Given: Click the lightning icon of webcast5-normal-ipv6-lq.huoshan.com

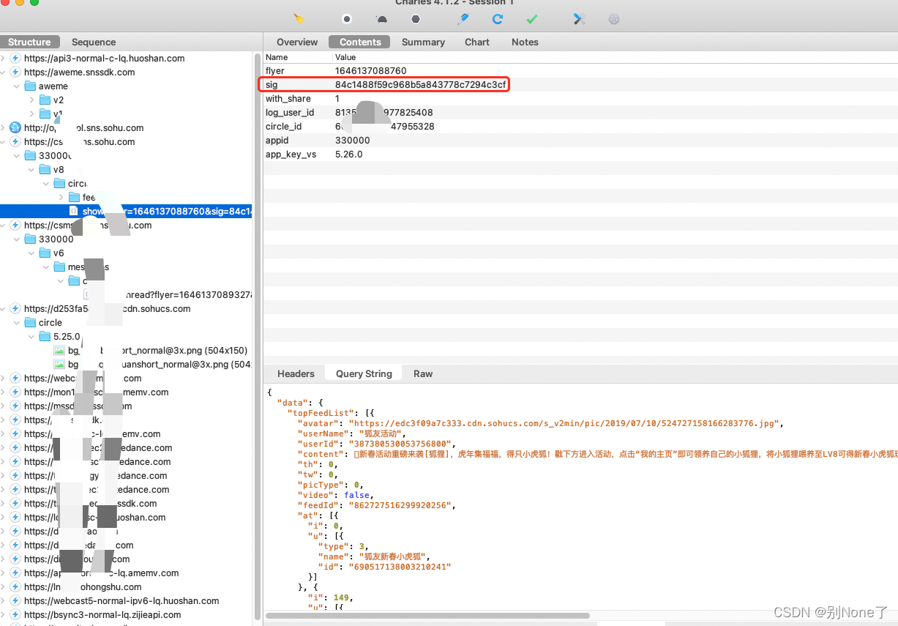Looking at the screenshot, I should [x=15, y=600].
